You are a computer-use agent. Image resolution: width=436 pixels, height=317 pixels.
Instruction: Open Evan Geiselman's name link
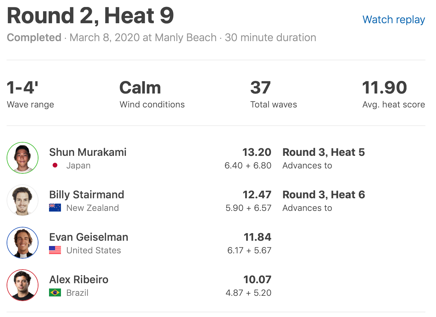coord(88,237)
